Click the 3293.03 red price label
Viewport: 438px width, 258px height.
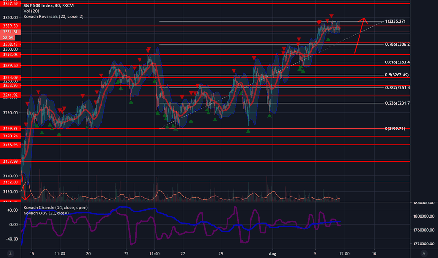(10, 55)
